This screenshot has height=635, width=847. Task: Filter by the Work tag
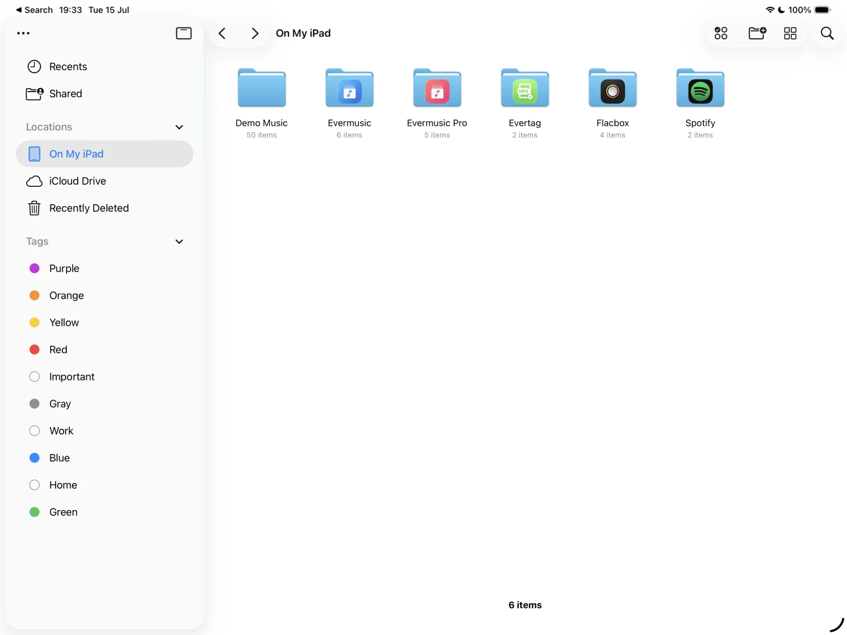[x=61, y=431]
